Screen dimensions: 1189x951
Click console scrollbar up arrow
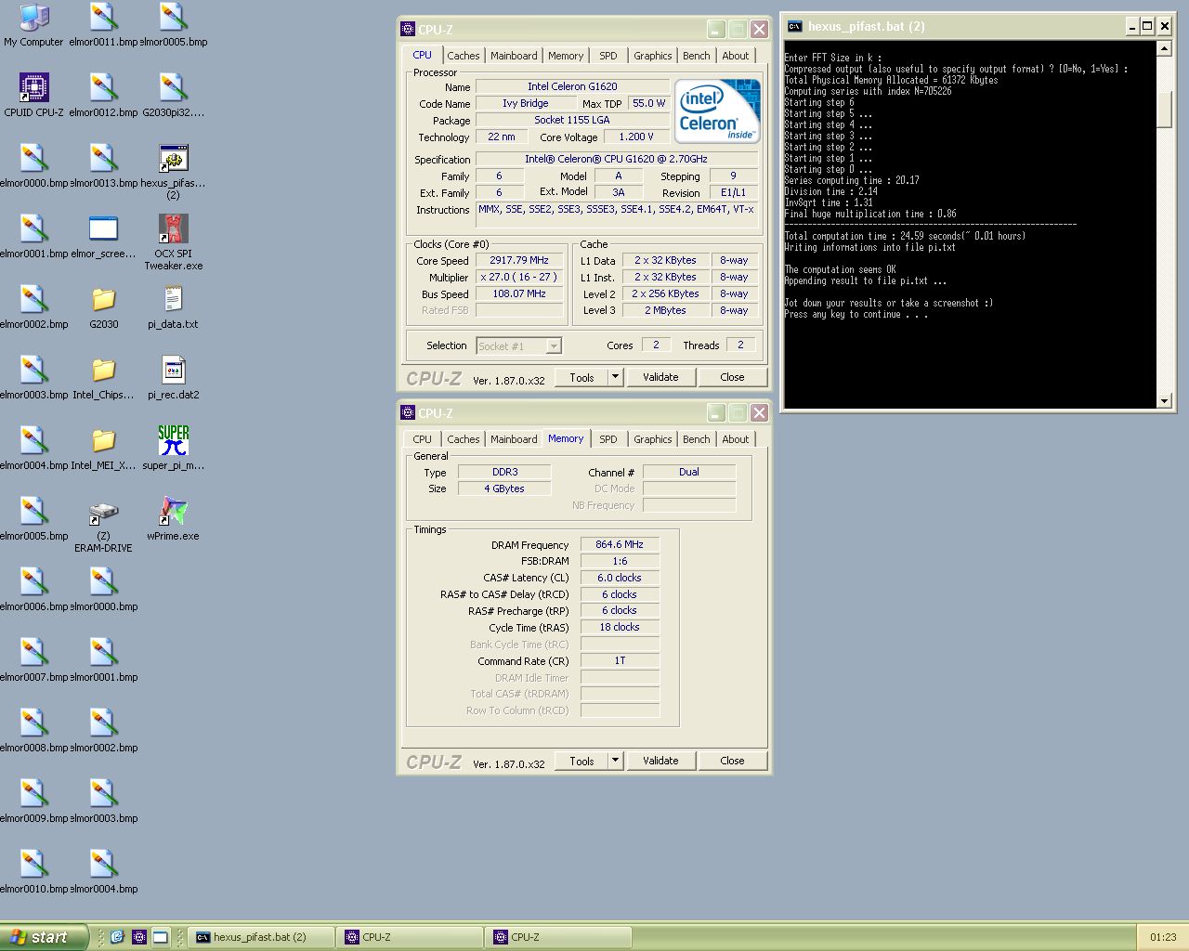pyautogui.click(x=1164, y=48)
